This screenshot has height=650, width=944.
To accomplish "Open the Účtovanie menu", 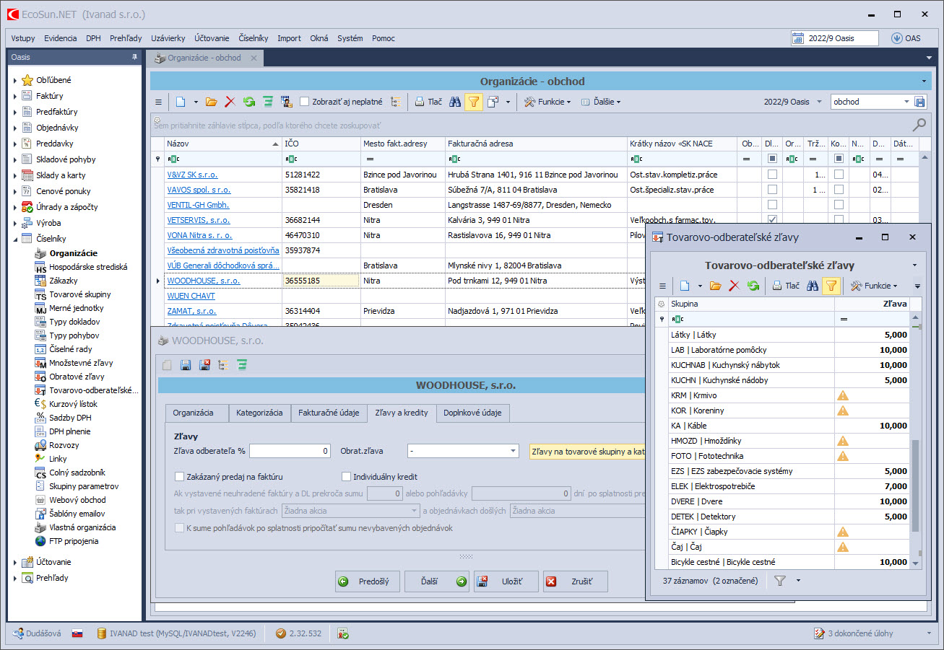I will coord(212,38).
